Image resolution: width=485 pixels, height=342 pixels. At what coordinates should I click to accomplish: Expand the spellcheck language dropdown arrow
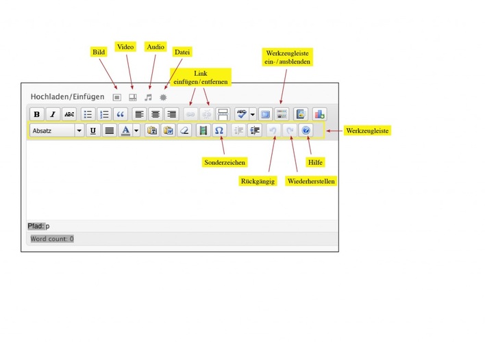(x=253, y=114)
